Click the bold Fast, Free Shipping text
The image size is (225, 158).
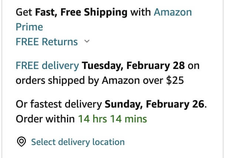81,13
